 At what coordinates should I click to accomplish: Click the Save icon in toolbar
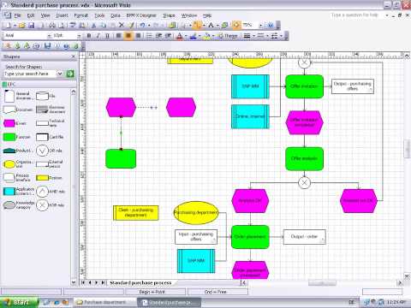tap(31, 26)
